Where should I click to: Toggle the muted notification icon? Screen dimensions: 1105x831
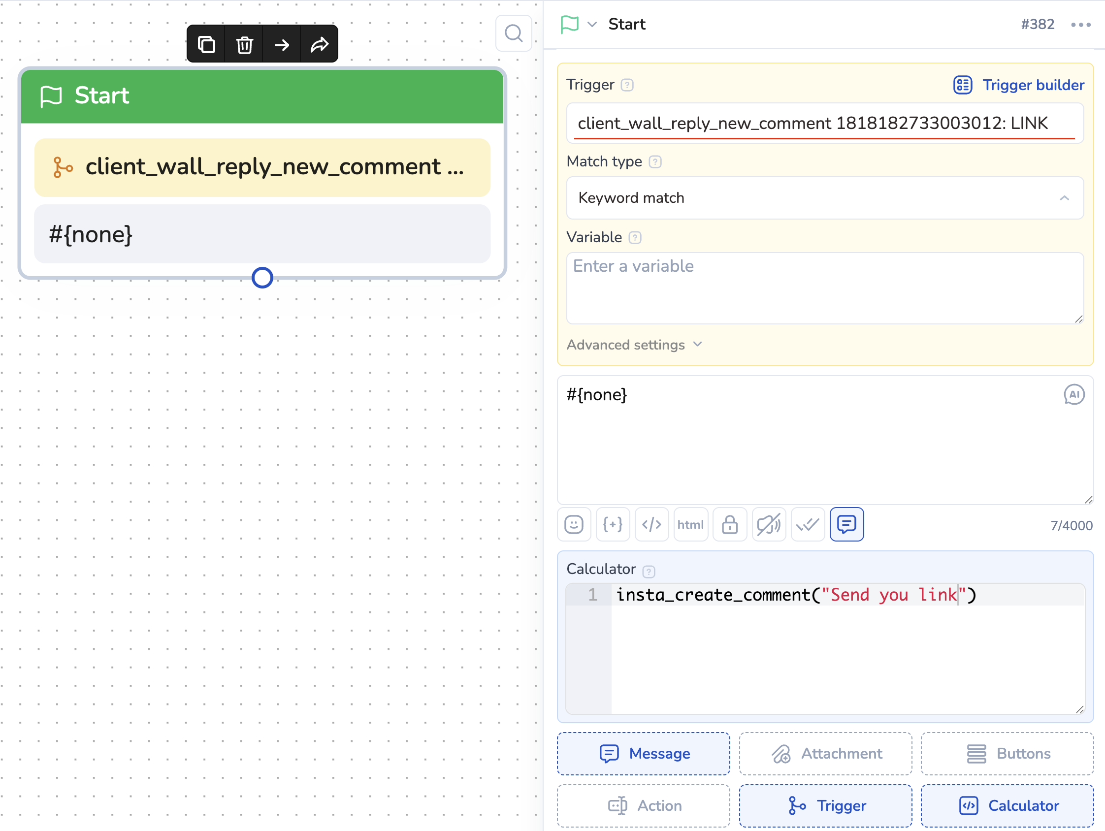(768, 524)
